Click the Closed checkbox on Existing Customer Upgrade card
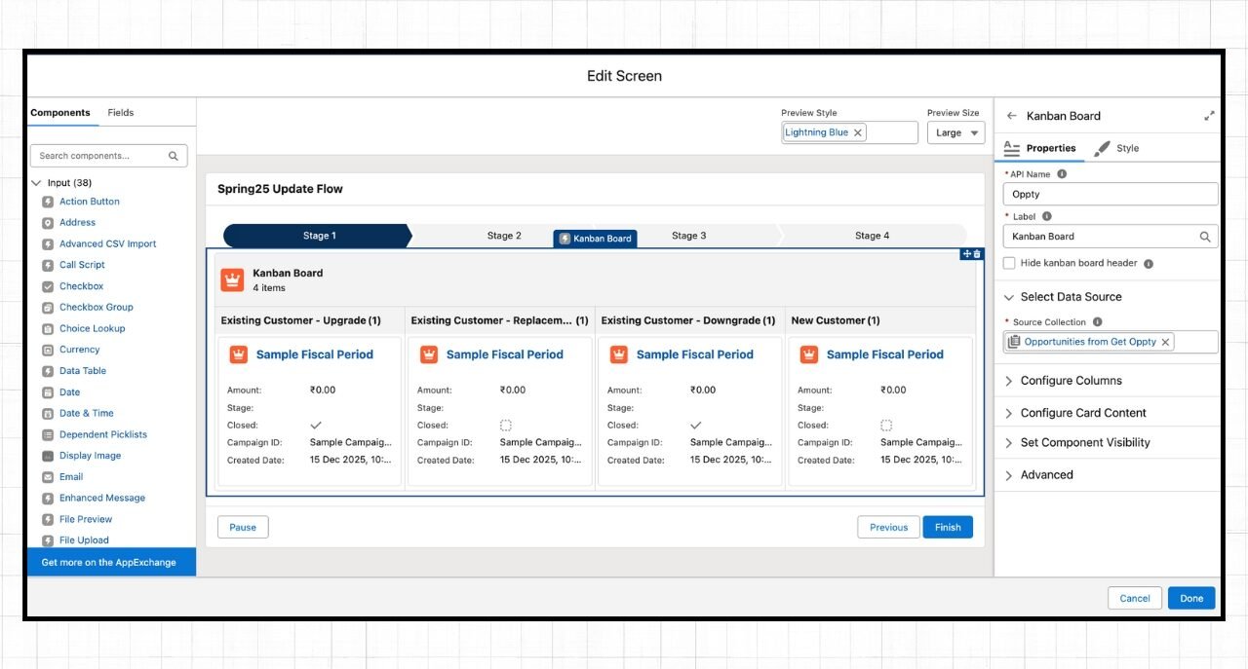 click(313, 425)
